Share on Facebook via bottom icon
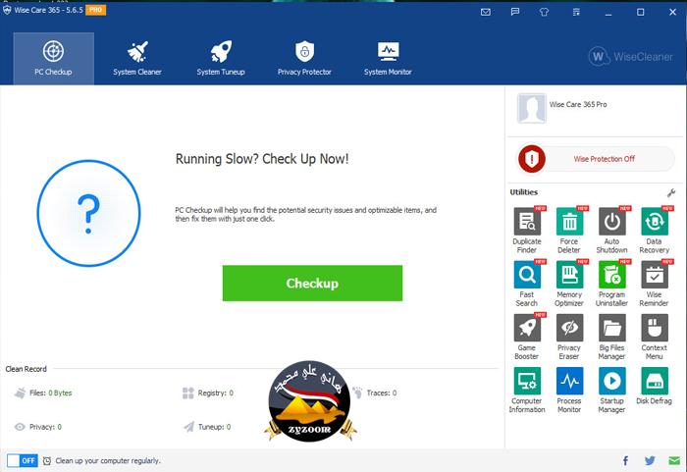The image size is (687, 472). [626, 460]
